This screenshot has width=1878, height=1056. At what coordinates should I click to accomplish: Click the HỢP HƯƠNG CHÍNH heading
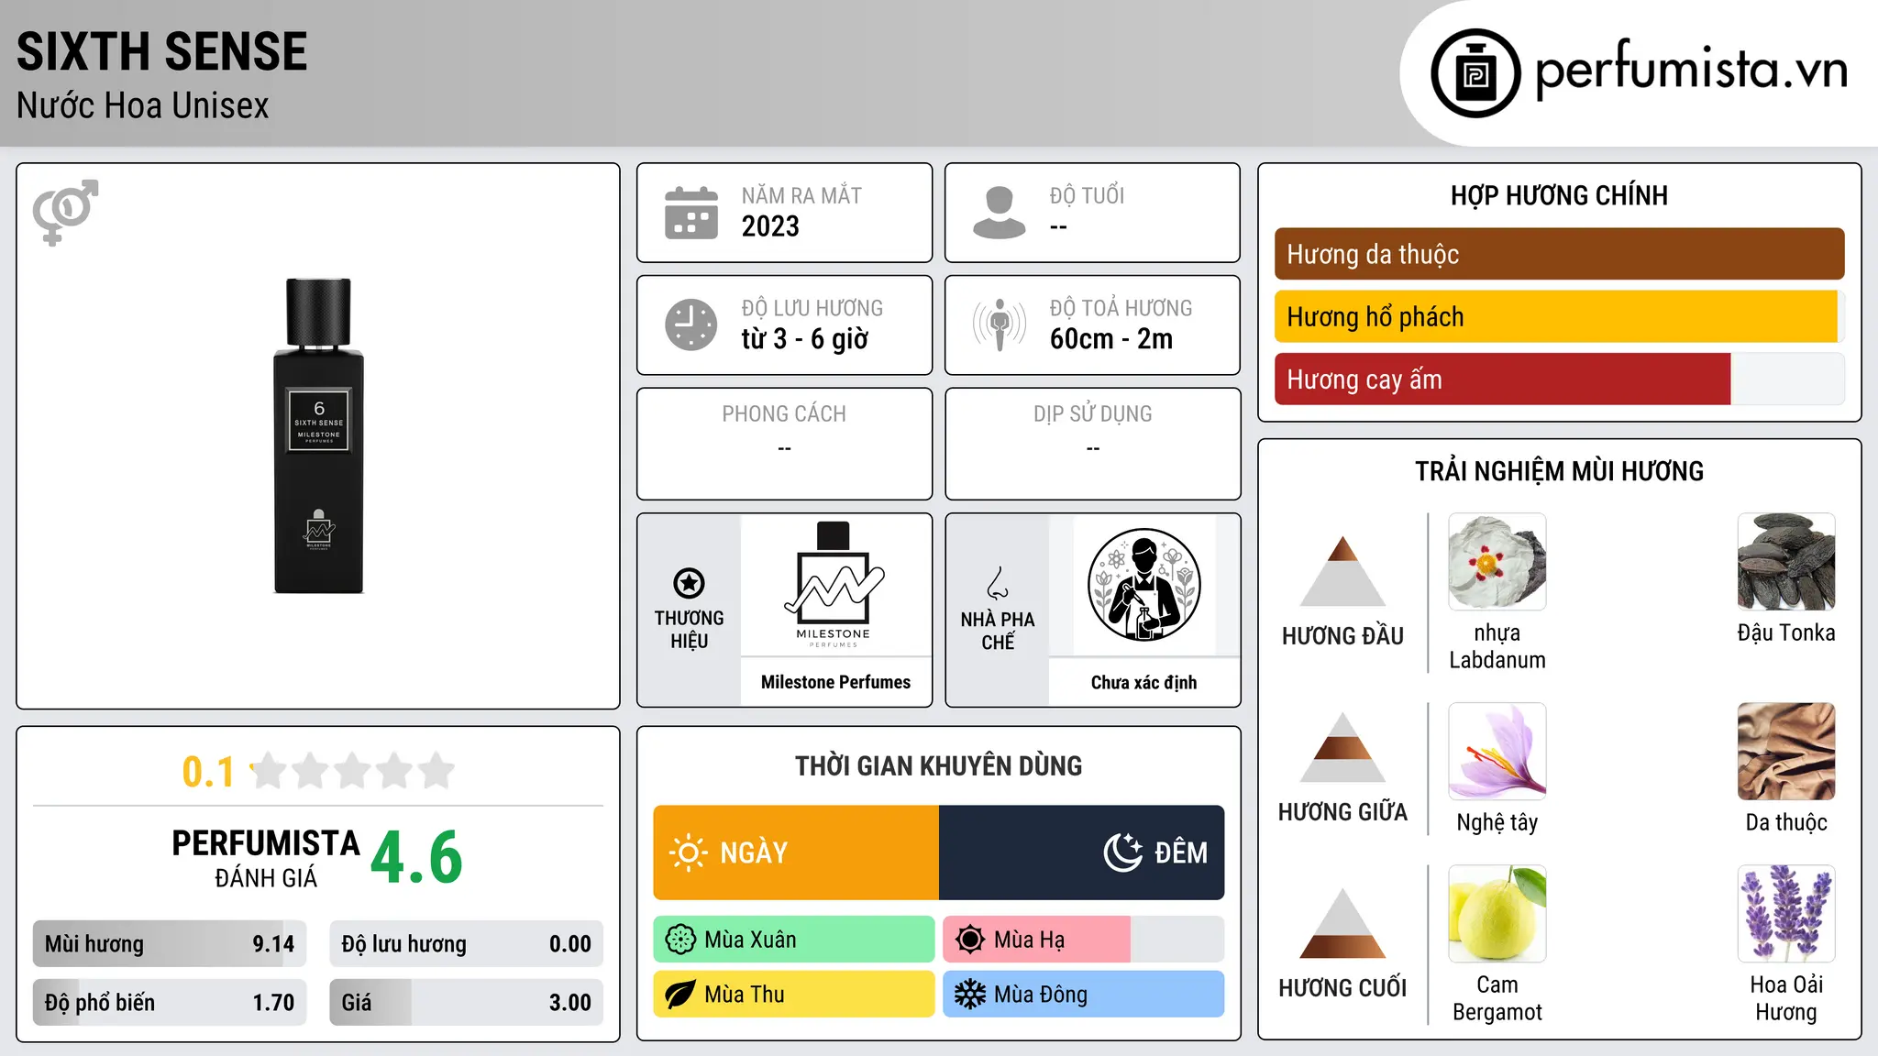click(1559, 195)
